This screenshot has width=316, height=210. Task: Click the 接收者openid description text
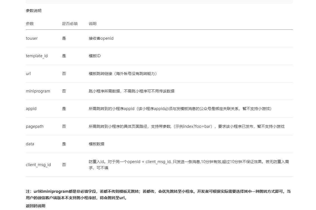coord(101,38)
